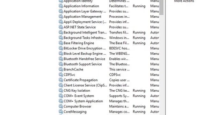The image size is (204, 115).
Task: Click the Client License Service icon
Action: (61, 85)
